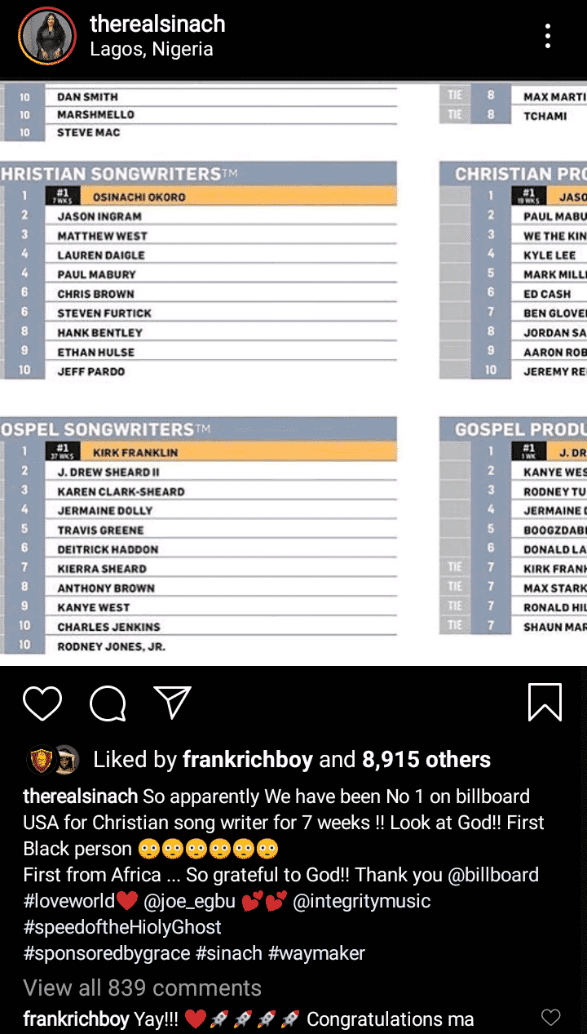Open therealsinach profile picture

47,36
